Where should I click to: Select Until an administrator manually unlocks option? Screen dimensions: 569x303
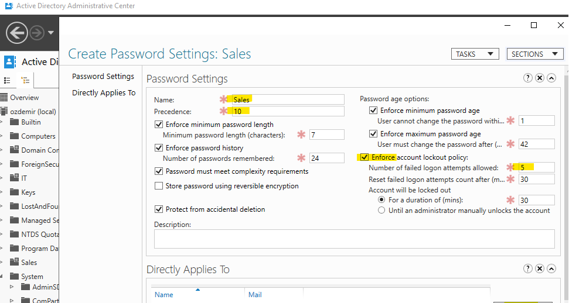[x=383, y=211]
